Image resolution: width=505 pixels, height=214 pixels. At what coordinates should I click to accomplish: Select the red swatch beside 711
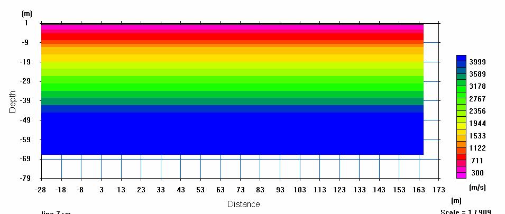click(461, 157)
